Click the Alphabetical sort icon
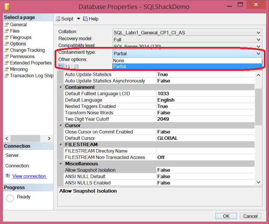Screen dimensions: 269x224 [67, 66]
